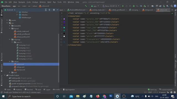Click teal_200 color swatch in gutter
This screenshot has height=99, width=177.
(x=64, y=28)
